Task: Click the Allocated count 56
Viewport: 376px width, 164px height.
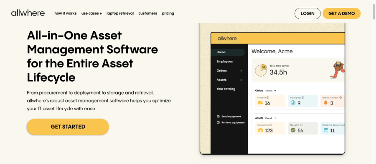Action: [x=300, y=131]
